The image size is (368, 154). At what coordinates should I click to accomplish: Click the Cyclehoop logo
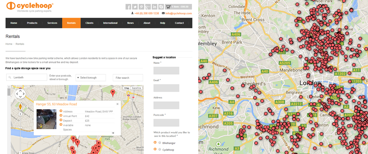click(30, 6)
